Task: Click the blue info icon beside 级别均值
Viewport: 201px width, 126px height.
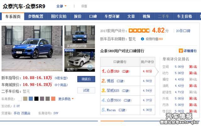Action: coord(142,39)
